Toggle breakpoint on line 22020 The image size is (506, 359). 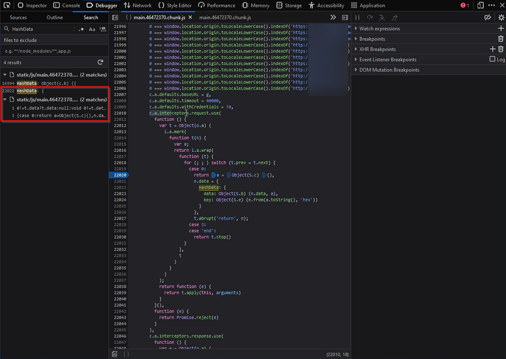pyautogui.click(x=119, y=175)
